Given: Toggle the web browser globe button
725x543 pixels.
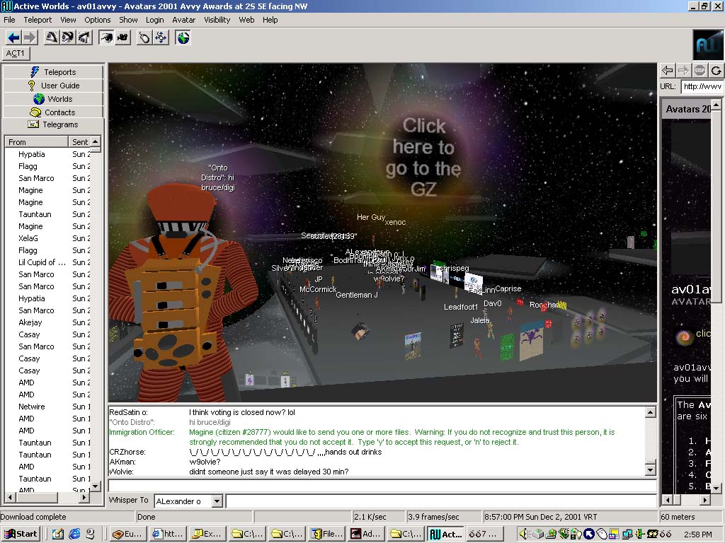Looking at the screenshot, I should [x=183, y=37].
